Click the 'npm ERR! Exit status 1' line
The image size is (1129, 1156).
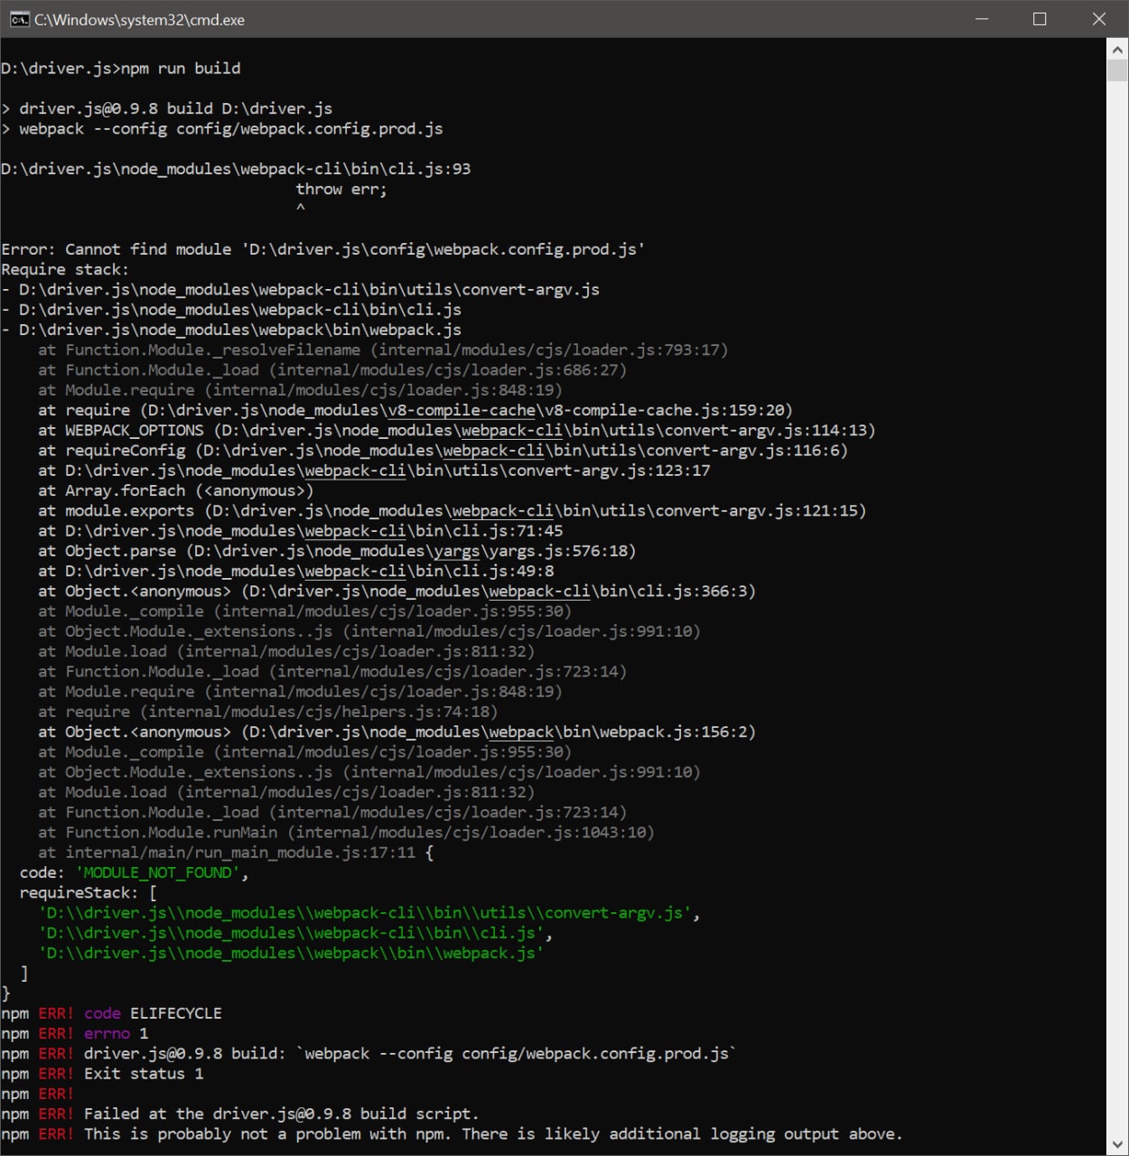(102, 1074)
